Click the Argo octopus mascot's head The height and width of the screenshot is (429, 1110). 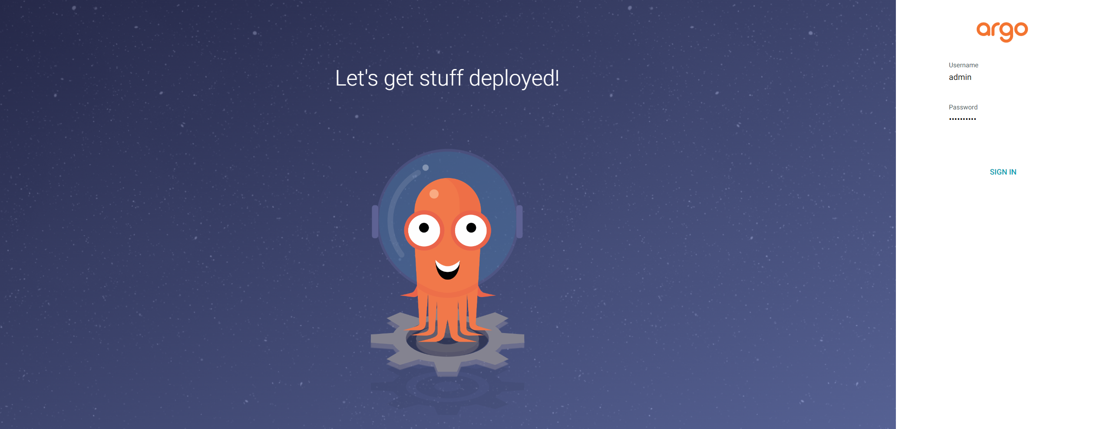click(x=447, y=198)
